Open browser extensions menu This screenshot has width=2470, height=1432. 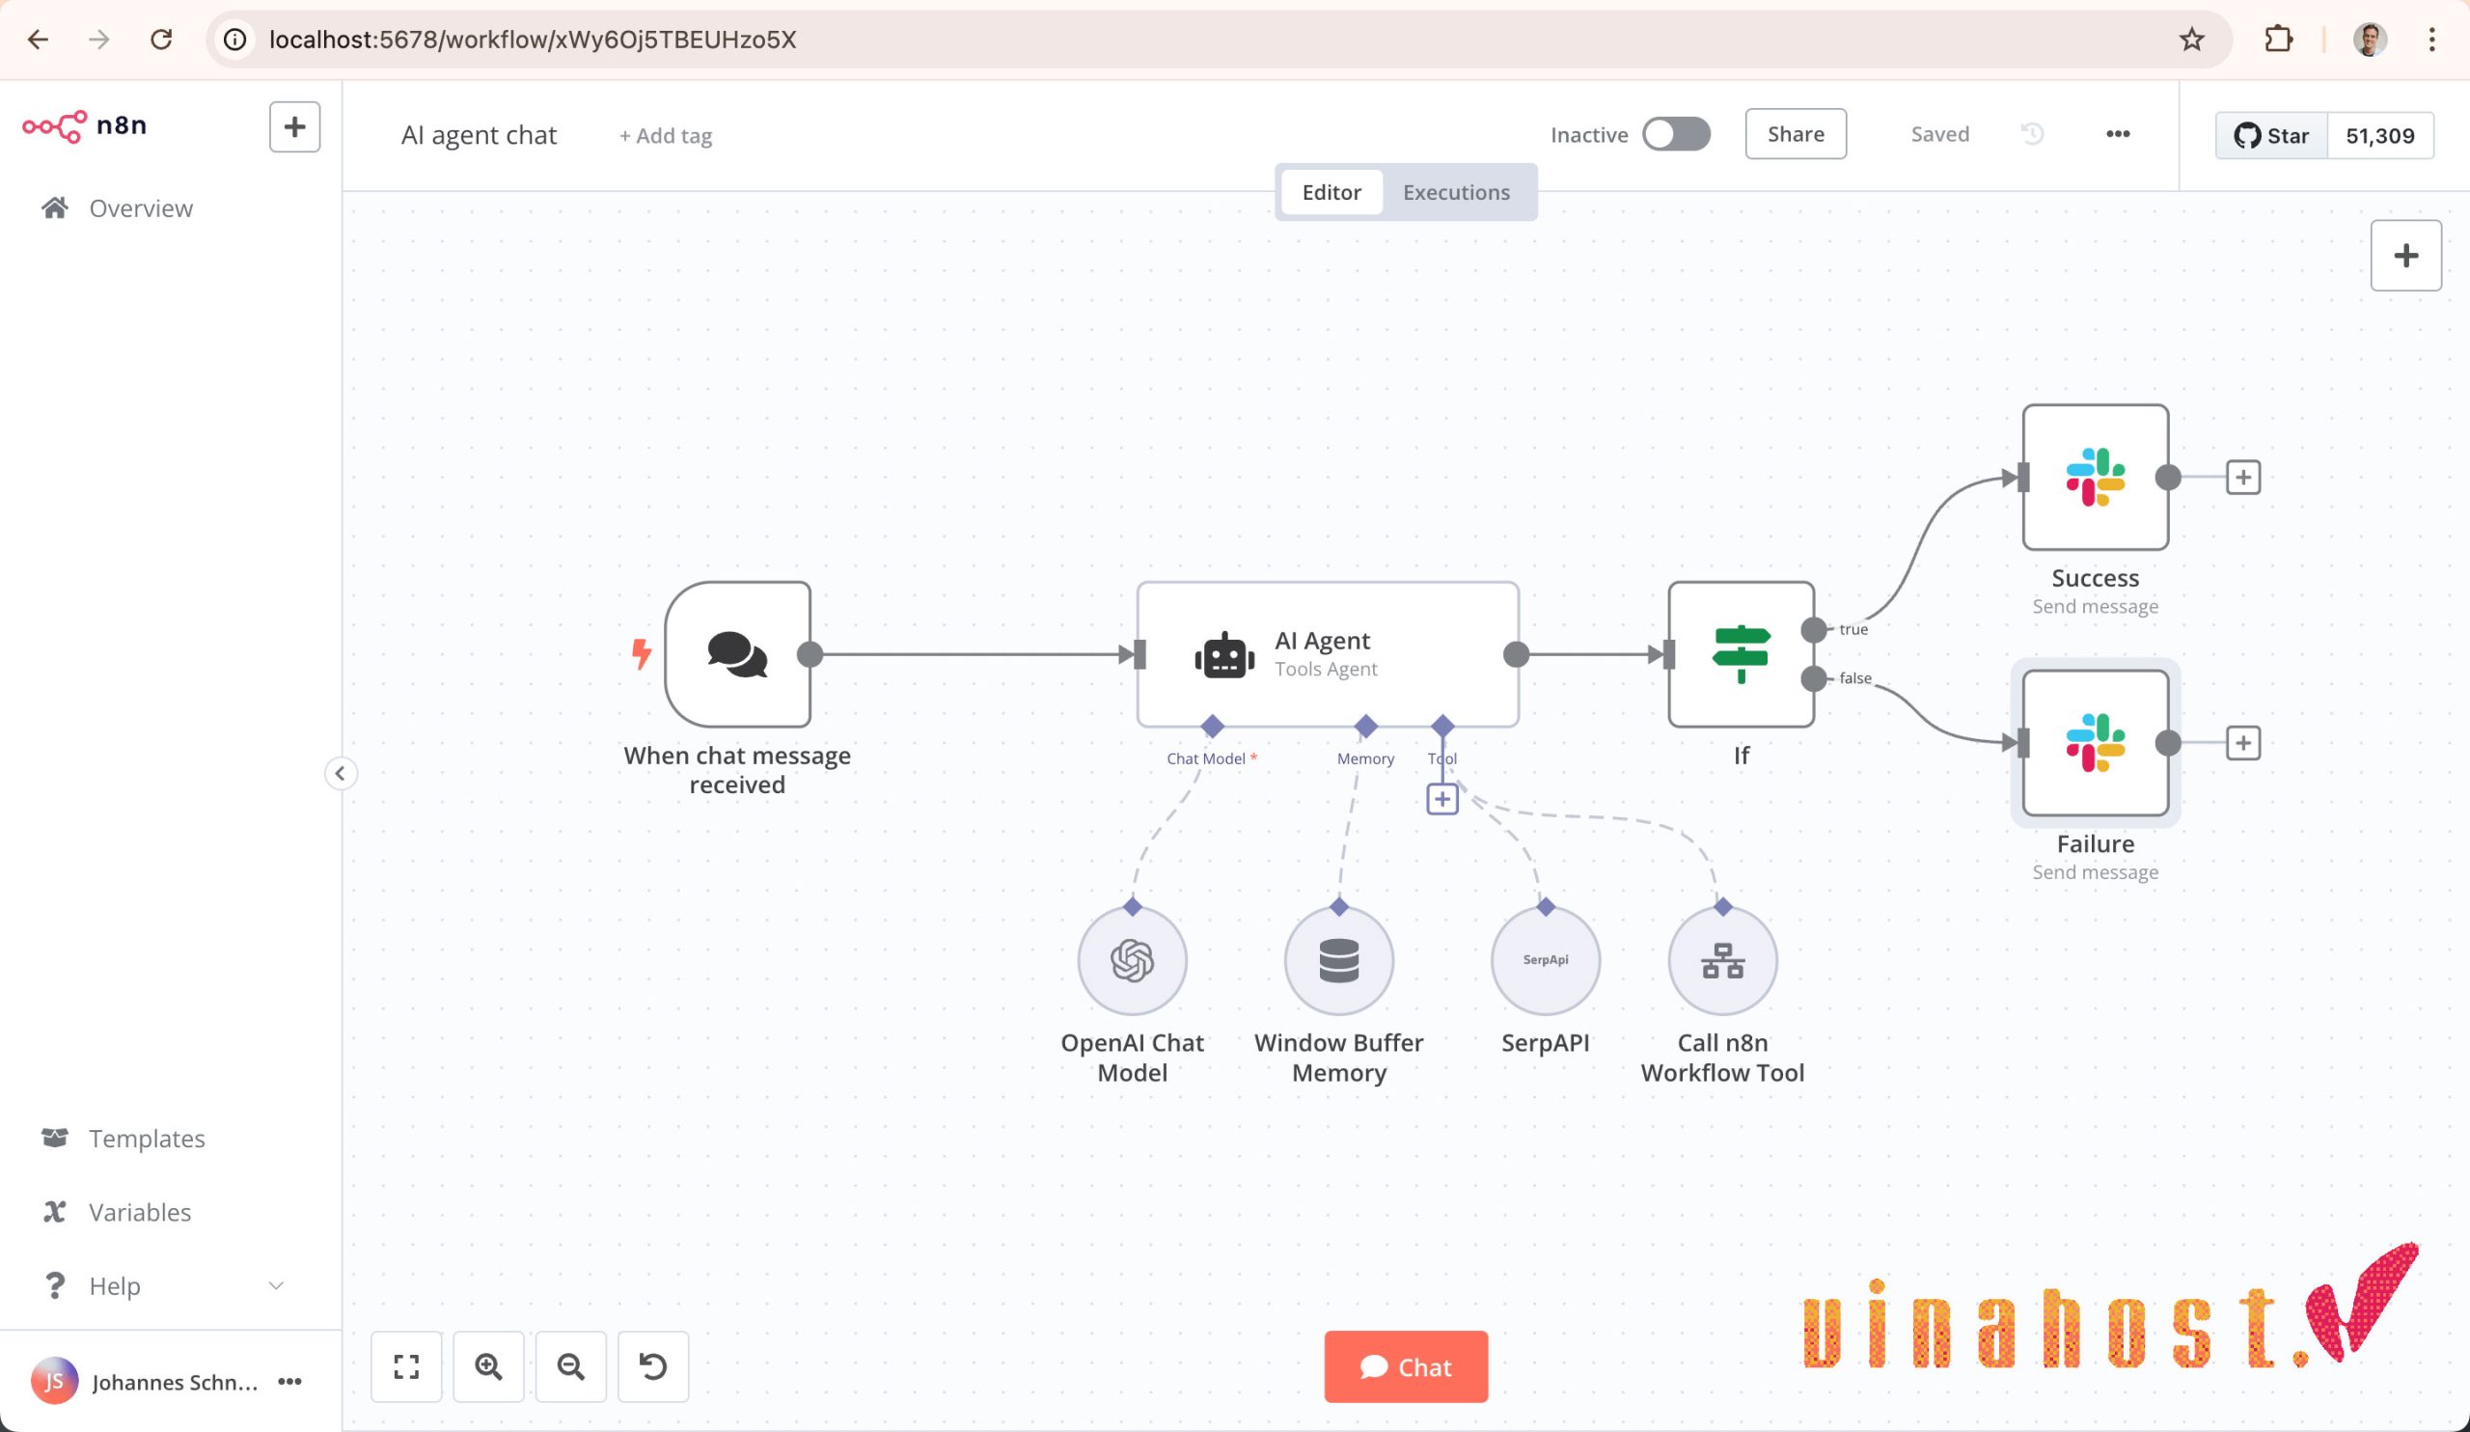point(2280,40)
